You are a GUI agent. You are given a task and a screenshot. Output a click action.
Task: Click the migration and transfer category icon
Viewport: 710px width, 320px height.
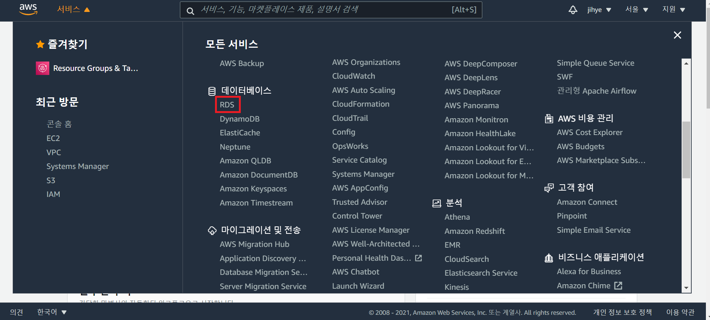coord(212,230)
